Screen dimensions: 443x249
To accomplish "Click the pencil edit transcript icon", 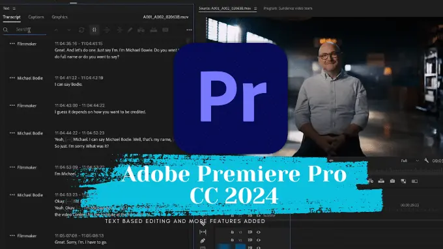I will tap(130, 30).
